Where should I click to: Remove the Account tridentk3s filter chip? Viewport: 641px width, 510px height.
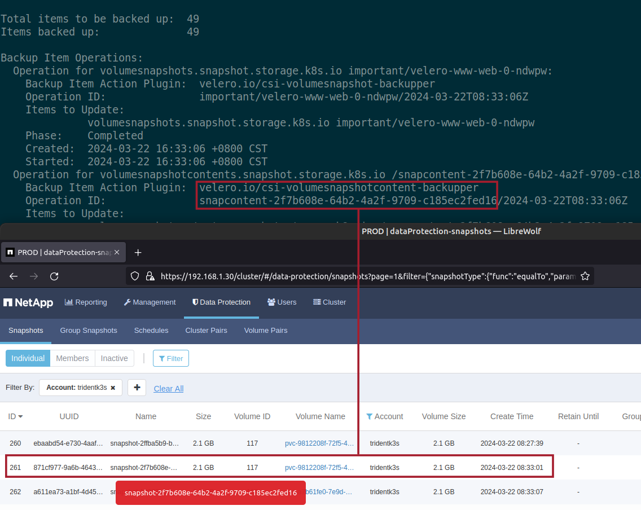tap(113, 388)
